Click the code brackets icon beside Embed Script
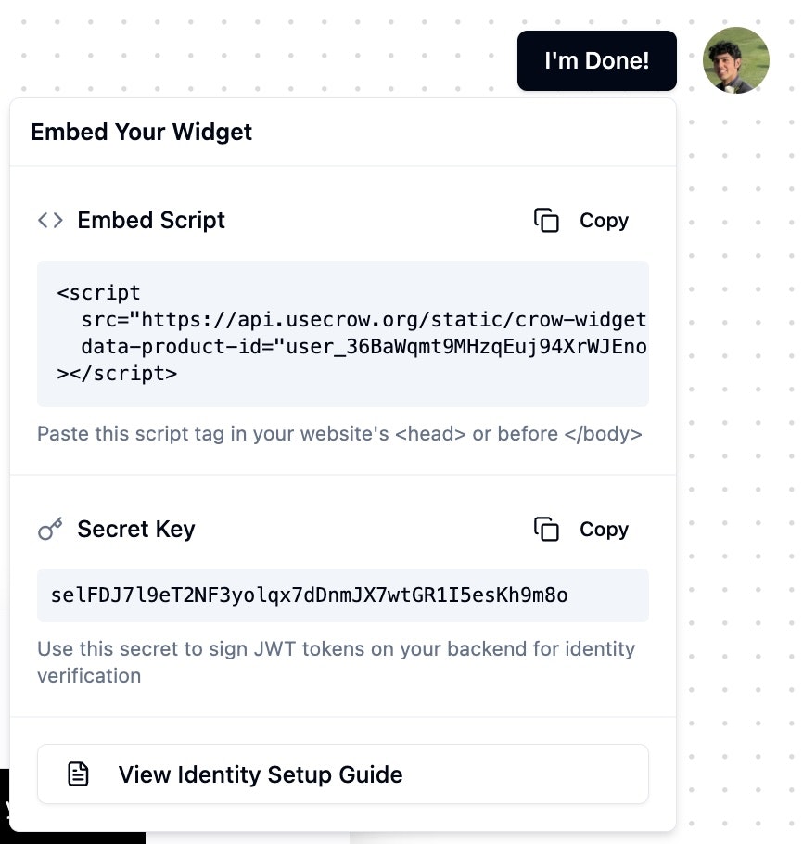Screen dimensions: 803x844 coord(50,221)
